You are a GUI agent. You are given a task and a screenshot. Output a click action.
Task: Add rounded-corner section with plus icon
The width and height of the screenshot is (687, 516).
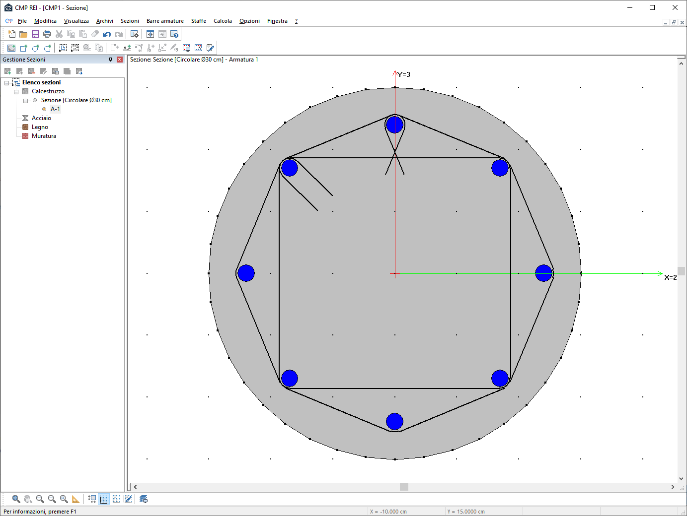tap(47, 48)
